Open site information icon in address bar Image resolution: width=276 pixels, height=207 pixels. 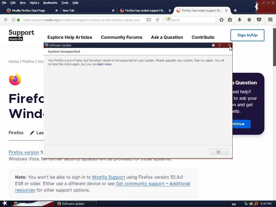pyautogui.click(x=13, y=20)
